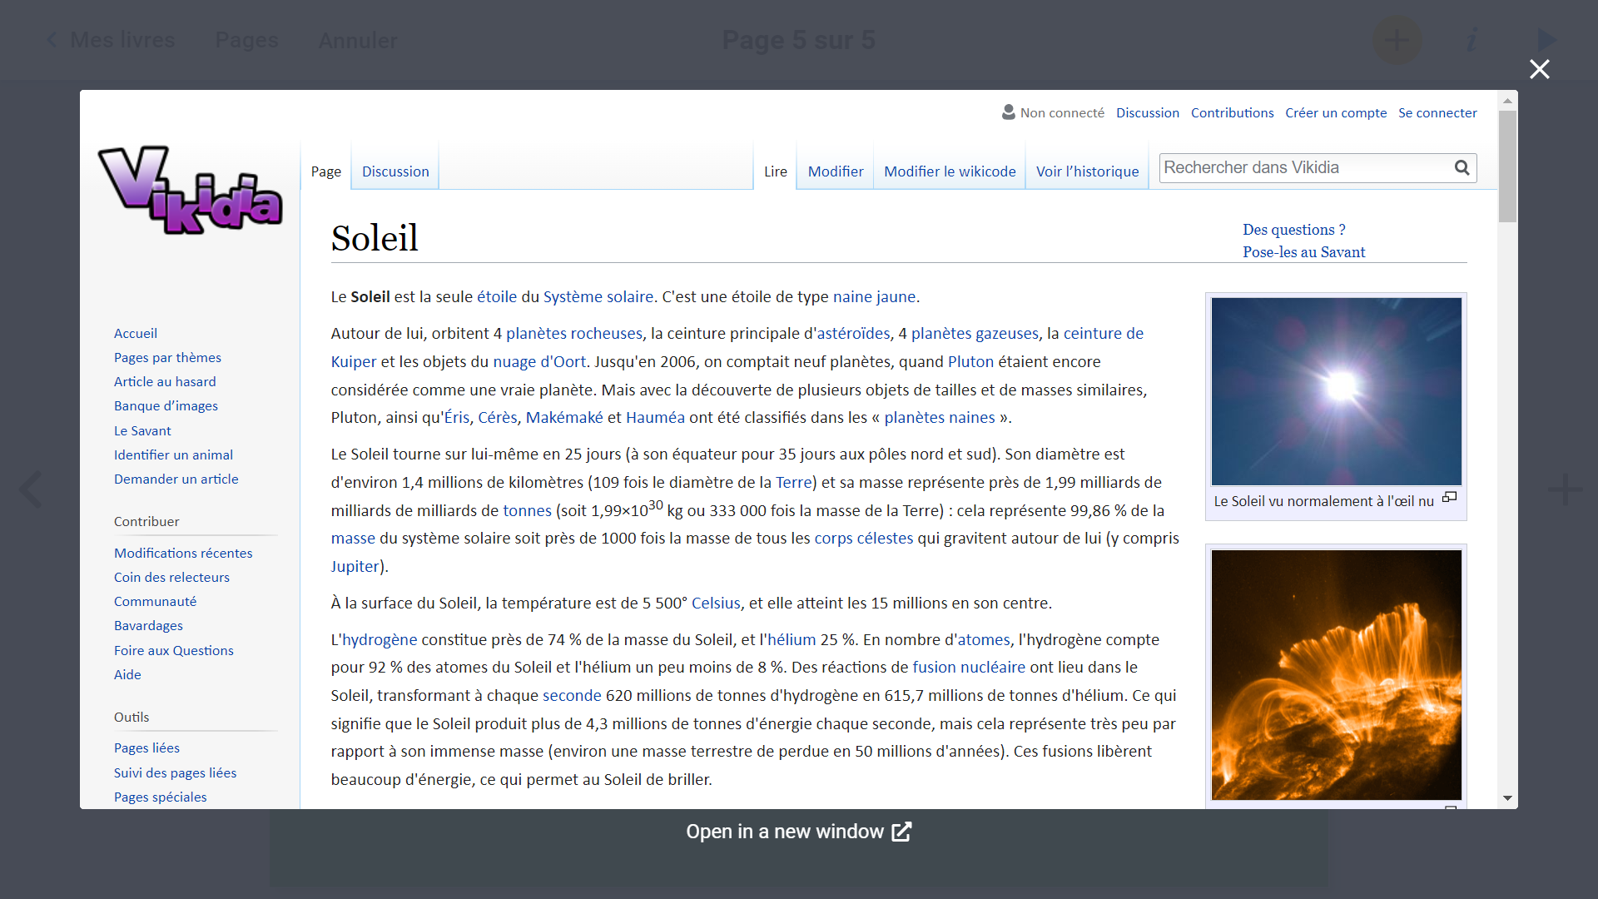Click the round plus add button
Screen dimensions: 1598x899
coord(1397,40)
